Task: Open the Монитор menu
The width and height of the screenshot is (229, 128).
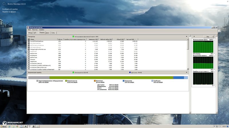Action: (35, 30)
